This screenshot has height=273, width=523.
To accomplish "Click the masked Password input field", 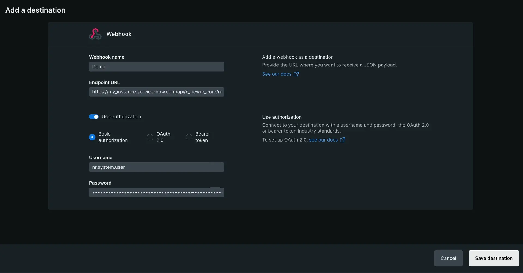I will pyautogui.click(x=156, y=192).
